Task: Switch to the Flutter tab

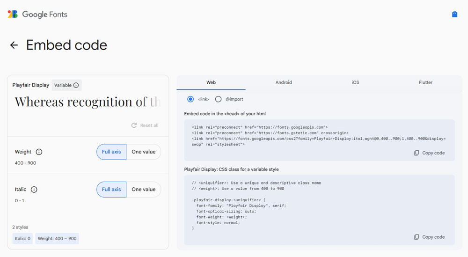Action: 425,82
